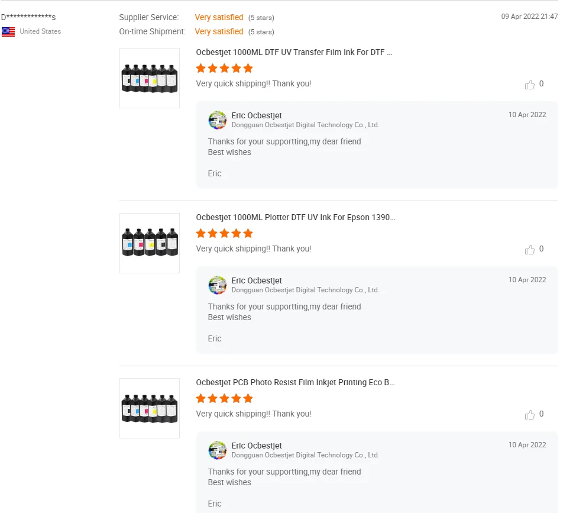Viewport: 573px width, 513px height.
Task: Open Ocbestjet PCB Photo Resist Film product link
Action: 296,382
